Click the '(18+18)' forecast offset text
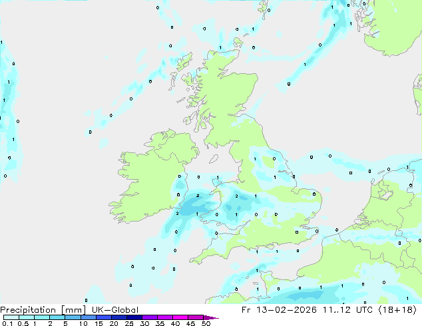 tap(398, 310)
